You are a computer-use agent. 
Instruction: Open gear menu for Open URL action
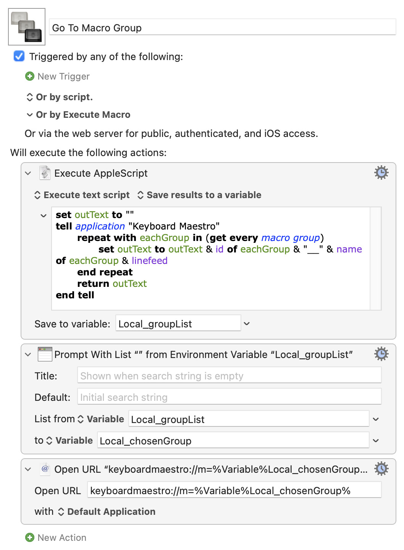381,469
